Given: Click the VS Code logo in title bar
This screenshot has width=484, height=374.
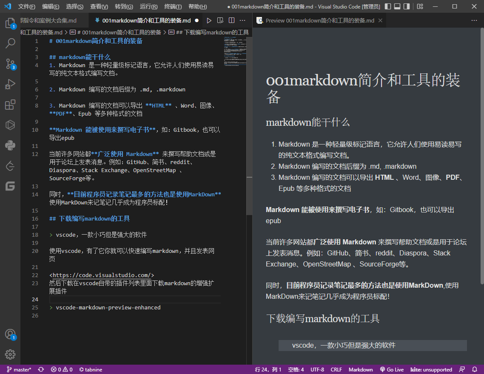Looking at the screenshot, I should coord(8,6).
